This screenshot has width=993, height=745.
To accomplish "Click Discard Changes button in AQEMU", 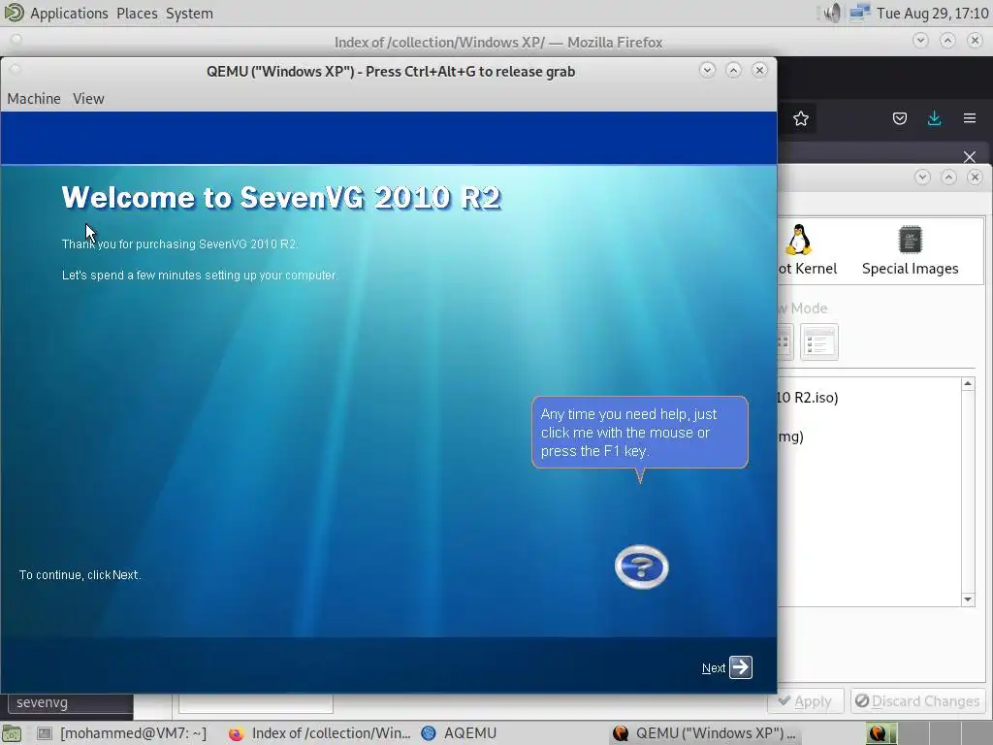I will click(917, 701).
